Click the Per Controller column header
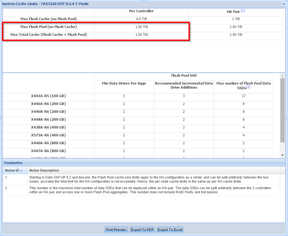The height and width of the screenshot is (236, 288). (141, 11)
